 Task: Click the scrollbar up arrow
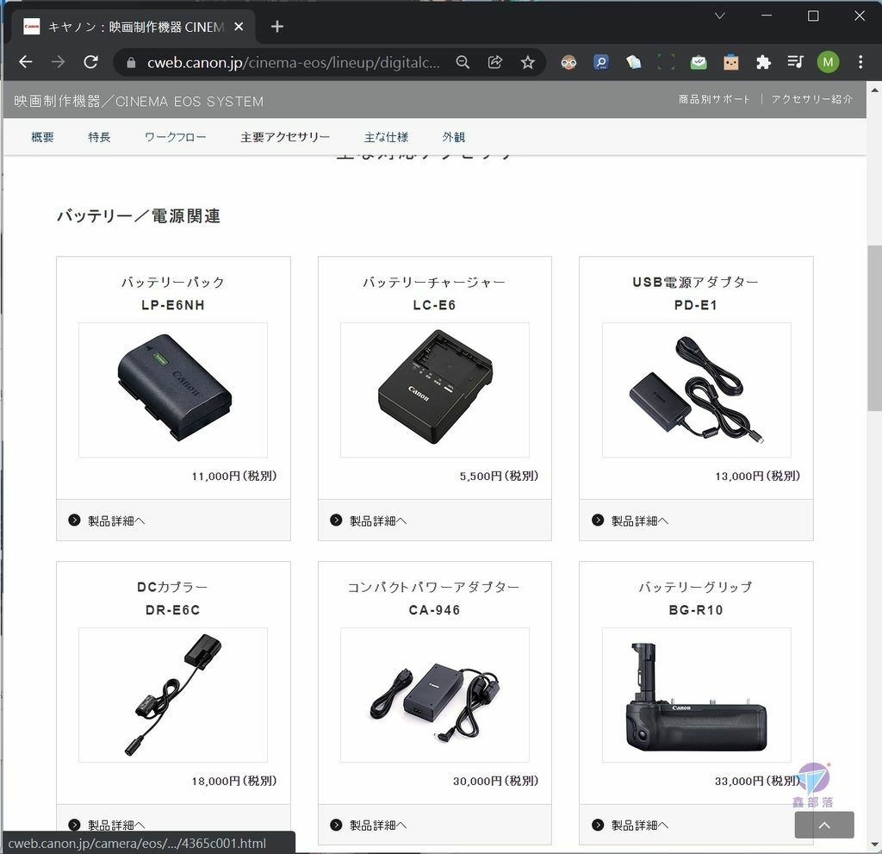(x=875, y=90)
